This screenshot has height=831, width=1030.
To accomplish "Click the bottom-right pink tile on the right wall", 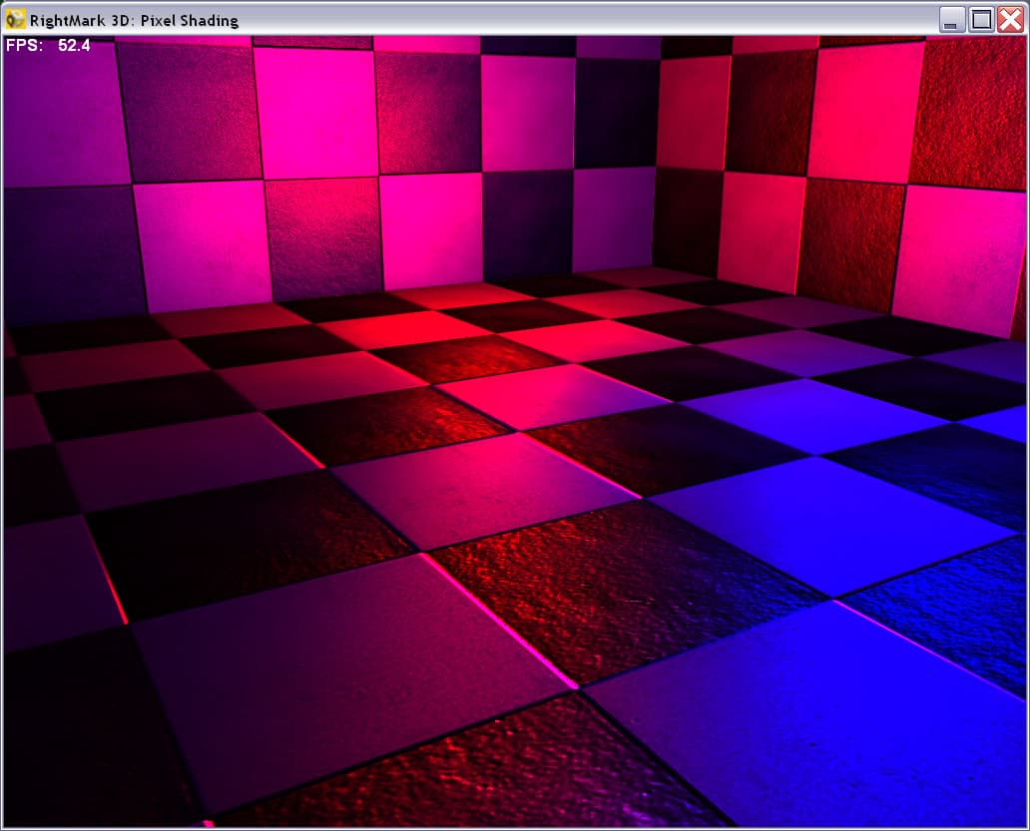I will (x=958, y=259).
